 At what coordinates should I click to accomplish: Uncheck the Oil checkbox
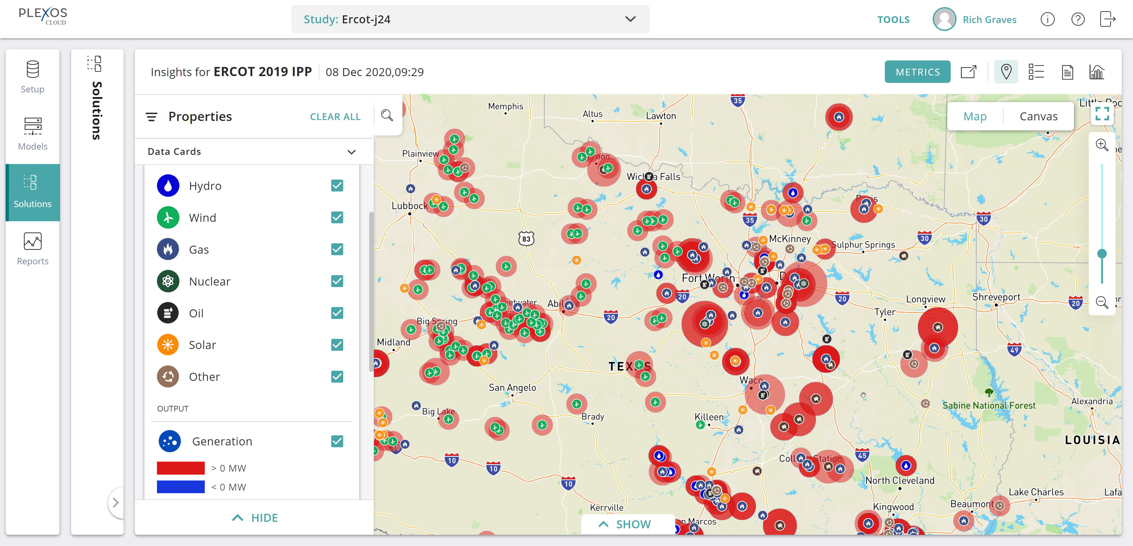pyautogui.click(x=337, y=313)
